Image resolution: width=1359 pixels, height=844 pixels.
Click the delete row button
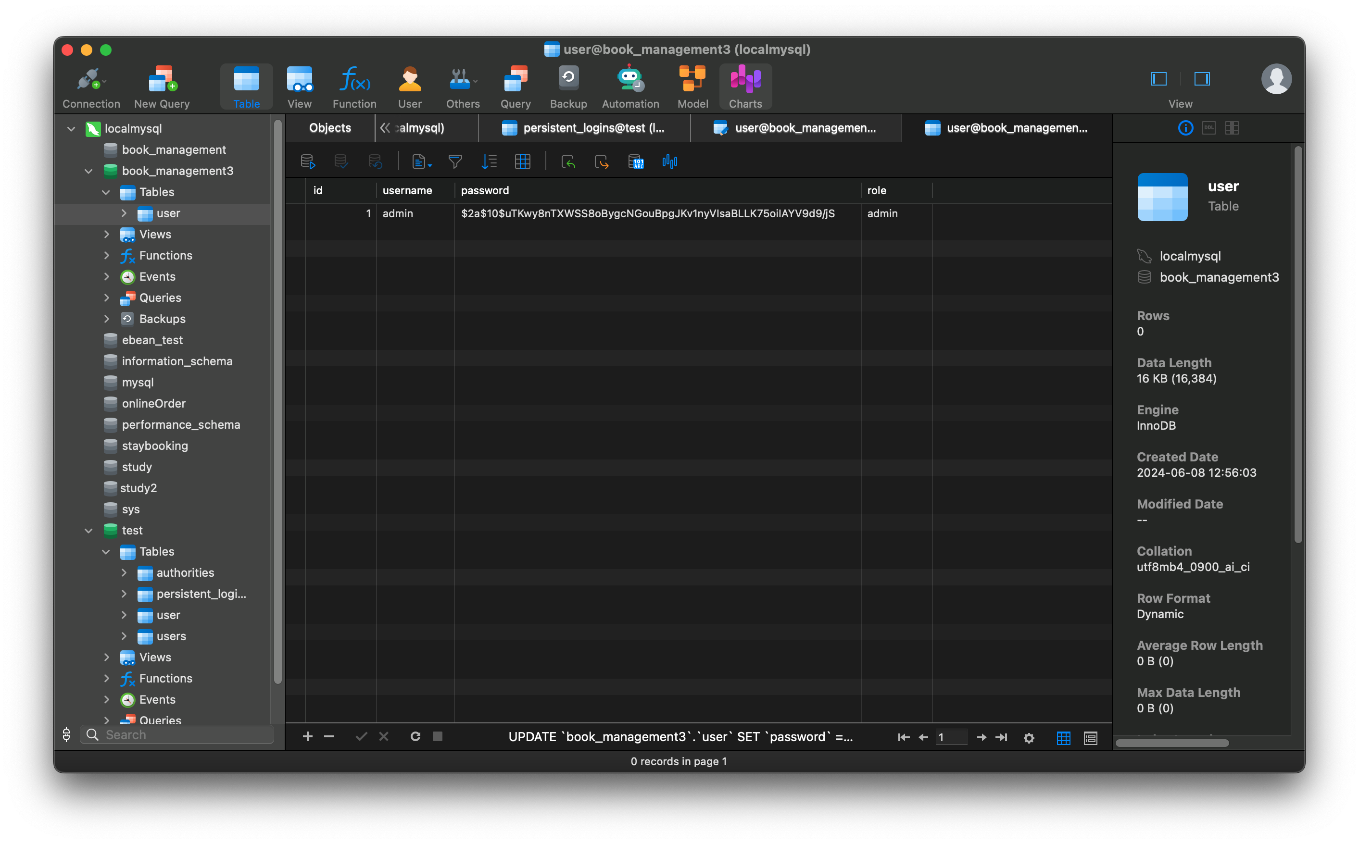329,737
